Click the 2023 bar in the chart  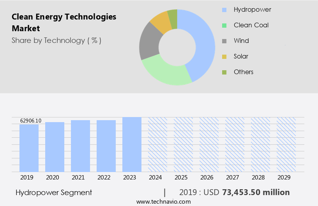click(132, 144)
